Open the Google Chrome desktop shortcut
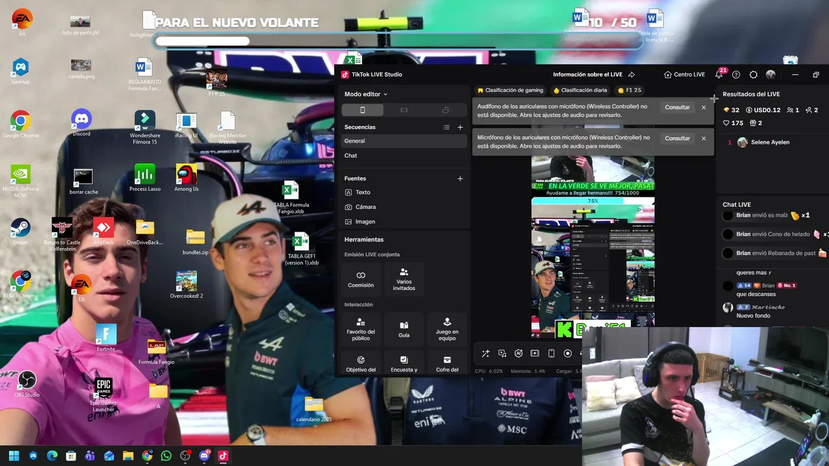The image size is (829, 466). point(21,124)
